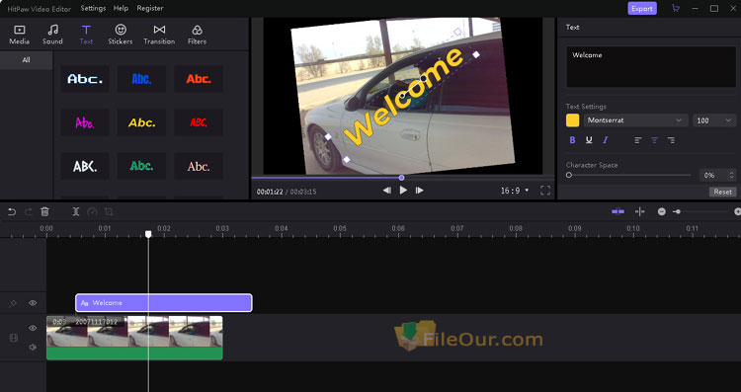Click the Welcome text input box
This screenshot has height=392, width=741.
(651, 66)
